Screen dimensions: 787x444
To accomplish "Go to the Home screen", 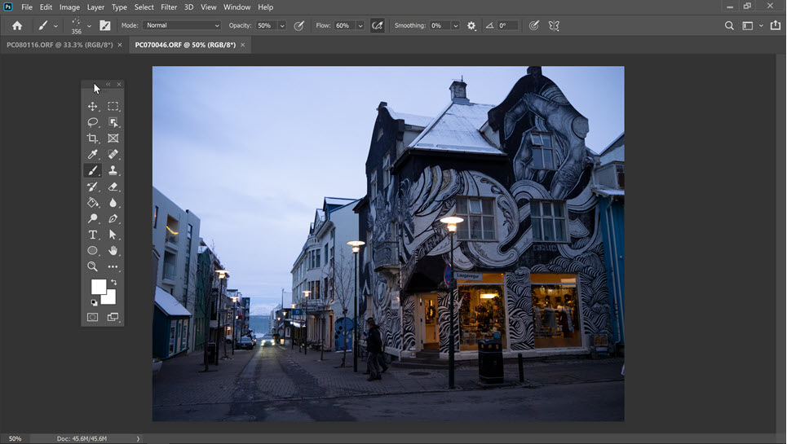I will pyautogui.click(x=17, y=25).
